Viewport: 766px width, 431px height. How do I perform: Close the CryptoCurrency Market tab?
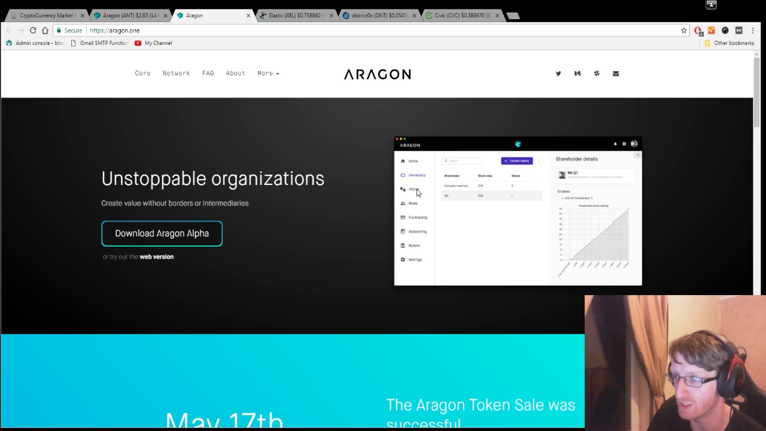click(x=83, y=16)
